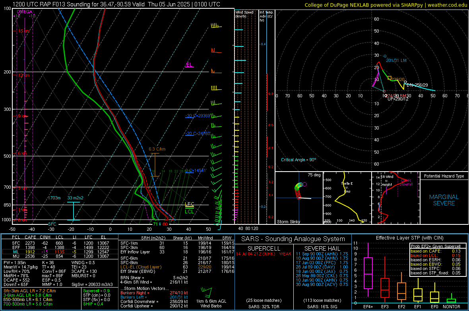Click the -30 C=29369' height label
Viewport: 469px width, 311px height.
click(198, 116)
